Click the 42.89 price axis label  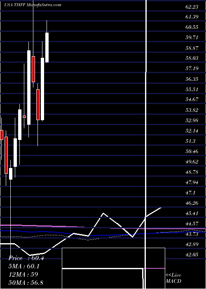point(192,244)
